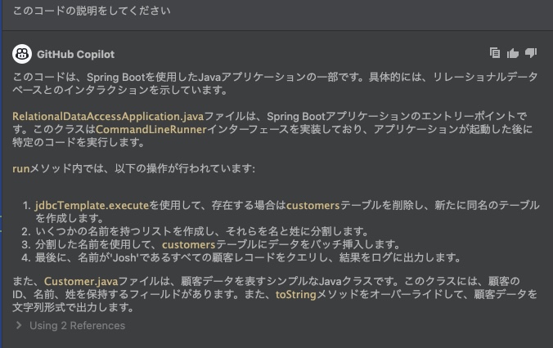The width and height of the screenshot is (553, 348).
Task: Click the 'Using 2 References' label
Action: [x=77, y=325]
